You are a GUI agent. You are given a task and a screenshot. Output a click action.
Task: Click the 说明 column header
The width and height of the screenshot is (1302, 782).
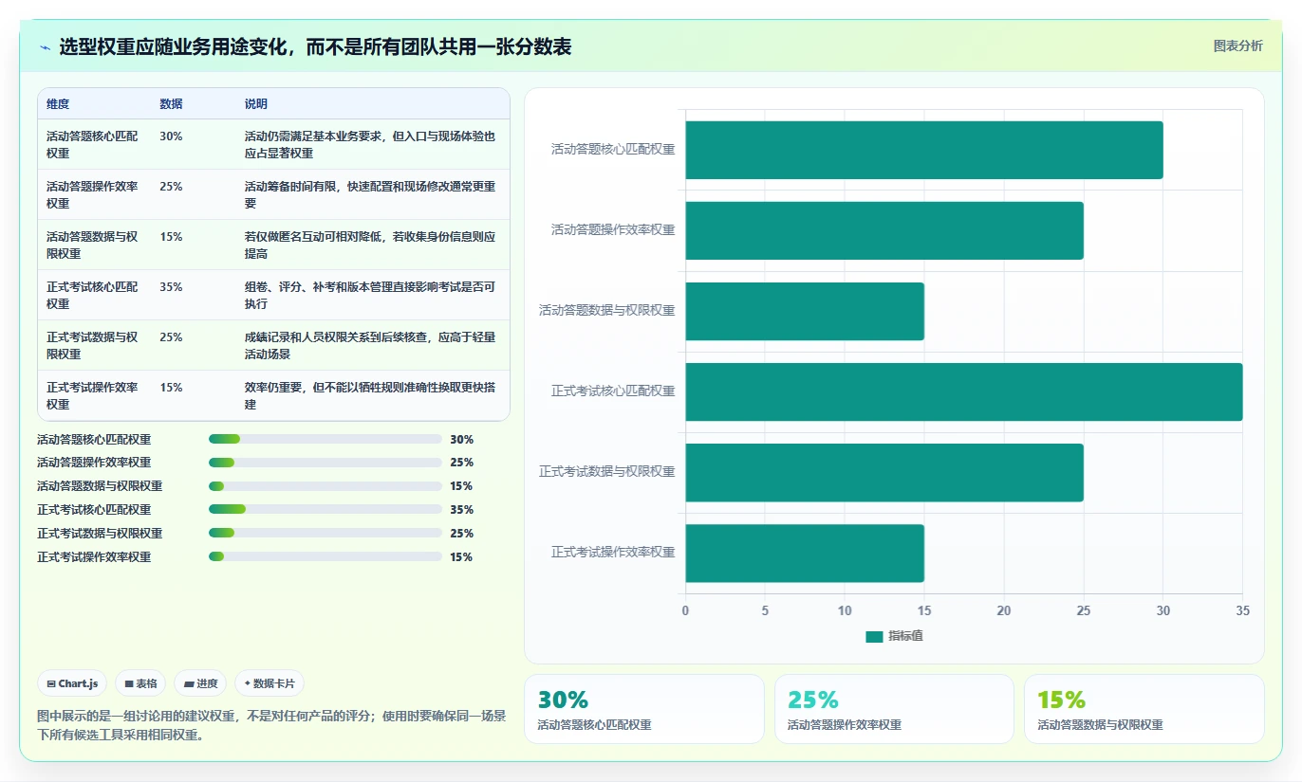coord(256,104)
